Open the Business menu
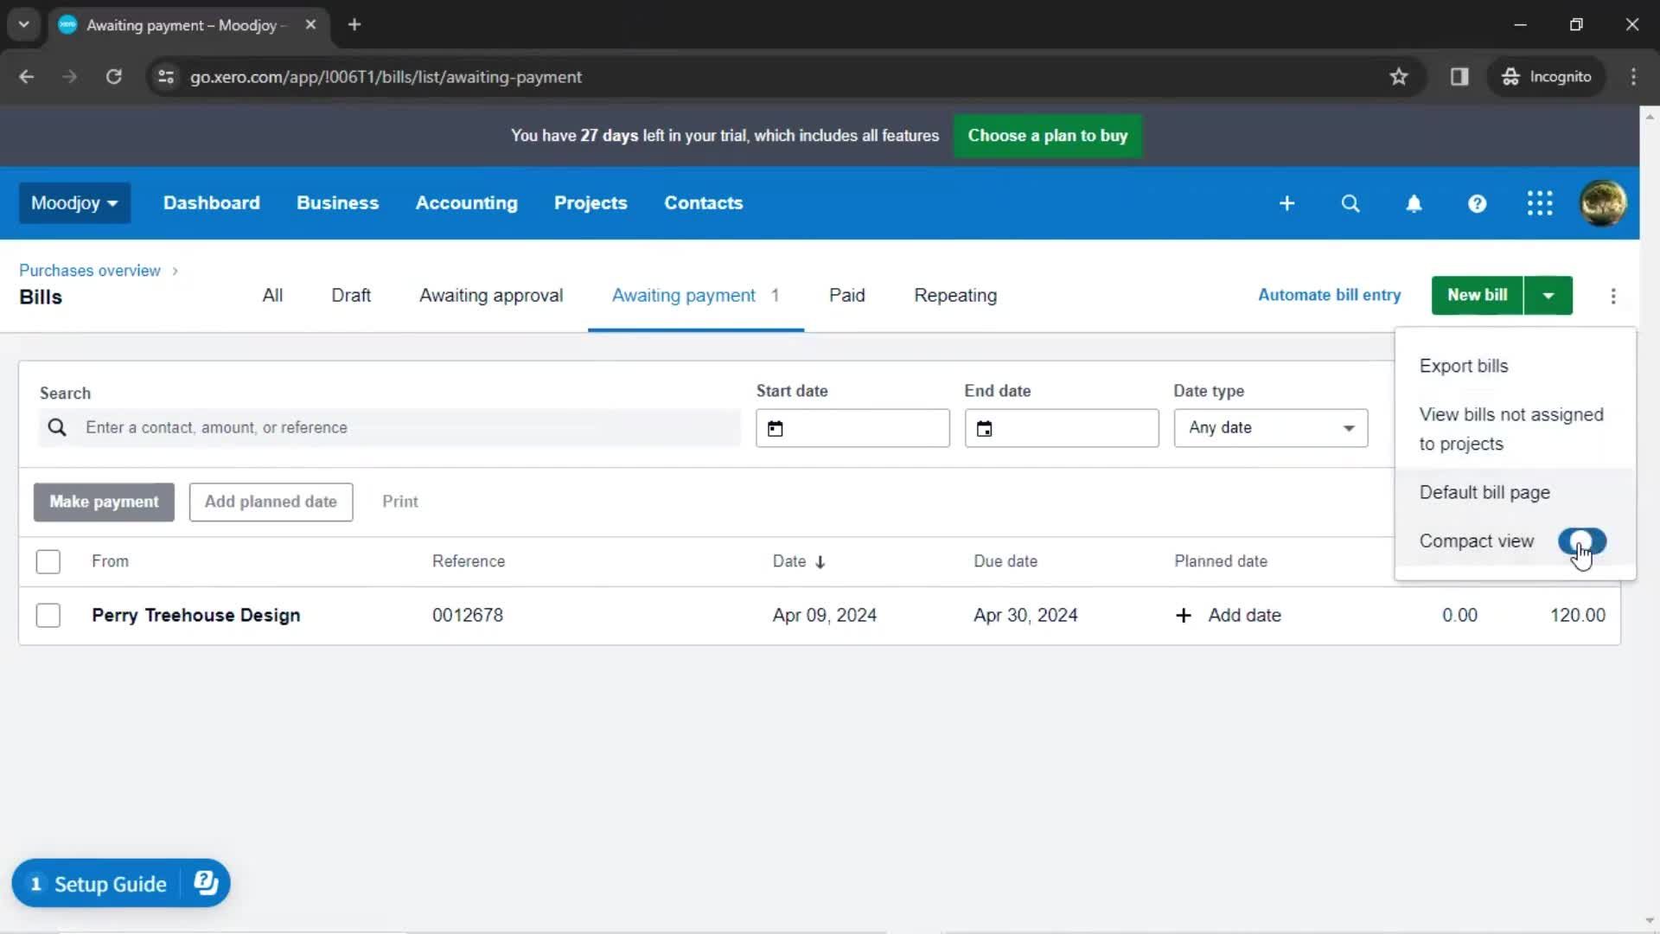1660x934 pixels. tap(338, 203)
